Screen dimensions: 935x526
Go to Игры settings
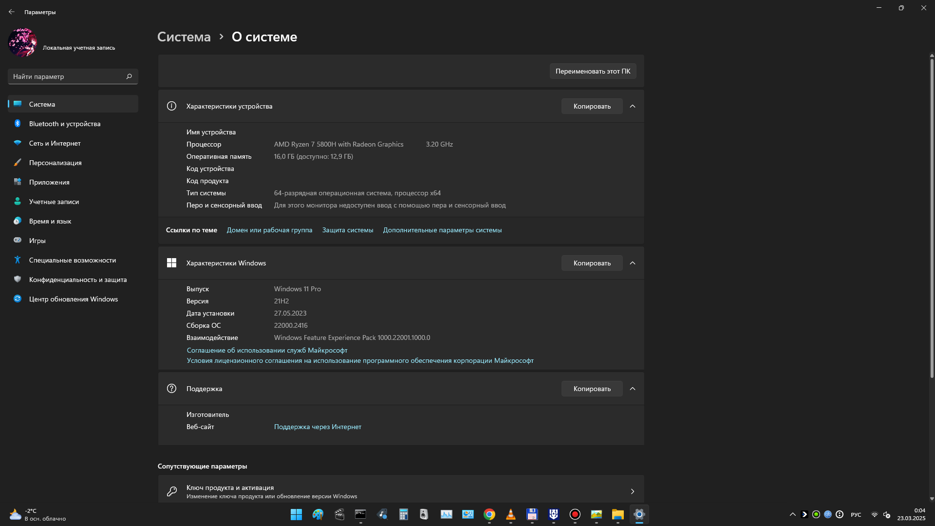pyautogui.click(x=73, y=241)
